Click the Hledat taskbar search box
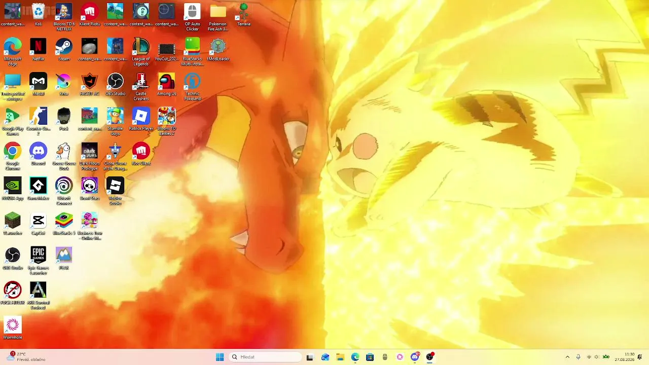This screenshot has width=649, height=365. [265, 357]
